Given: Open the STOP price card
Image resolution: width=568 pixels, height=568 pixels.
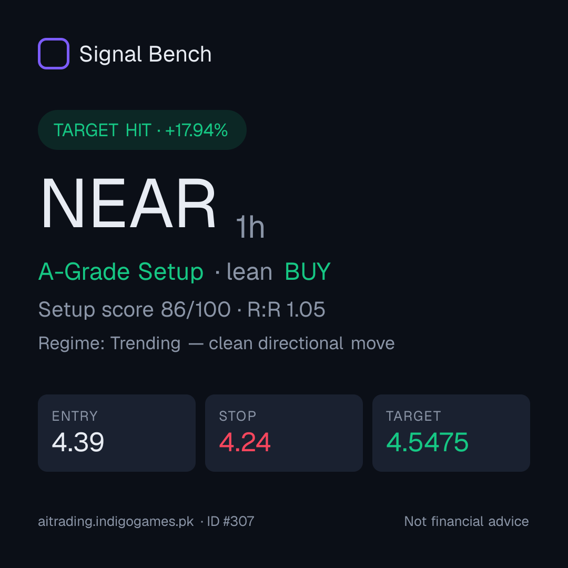Looking at the screenshot, I should (x=284, y=433).
